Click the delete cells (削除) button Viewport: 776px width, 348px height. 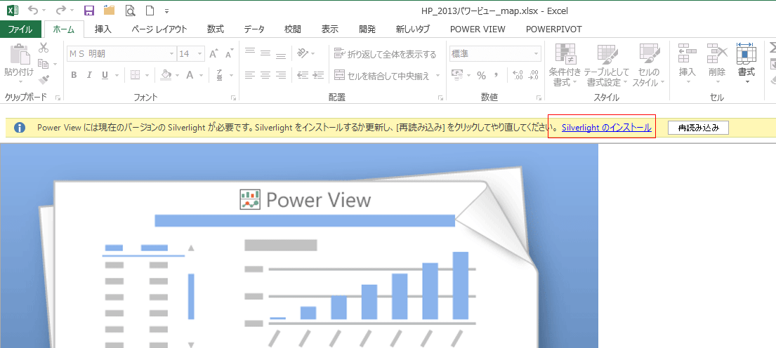(x=716, y=65)
